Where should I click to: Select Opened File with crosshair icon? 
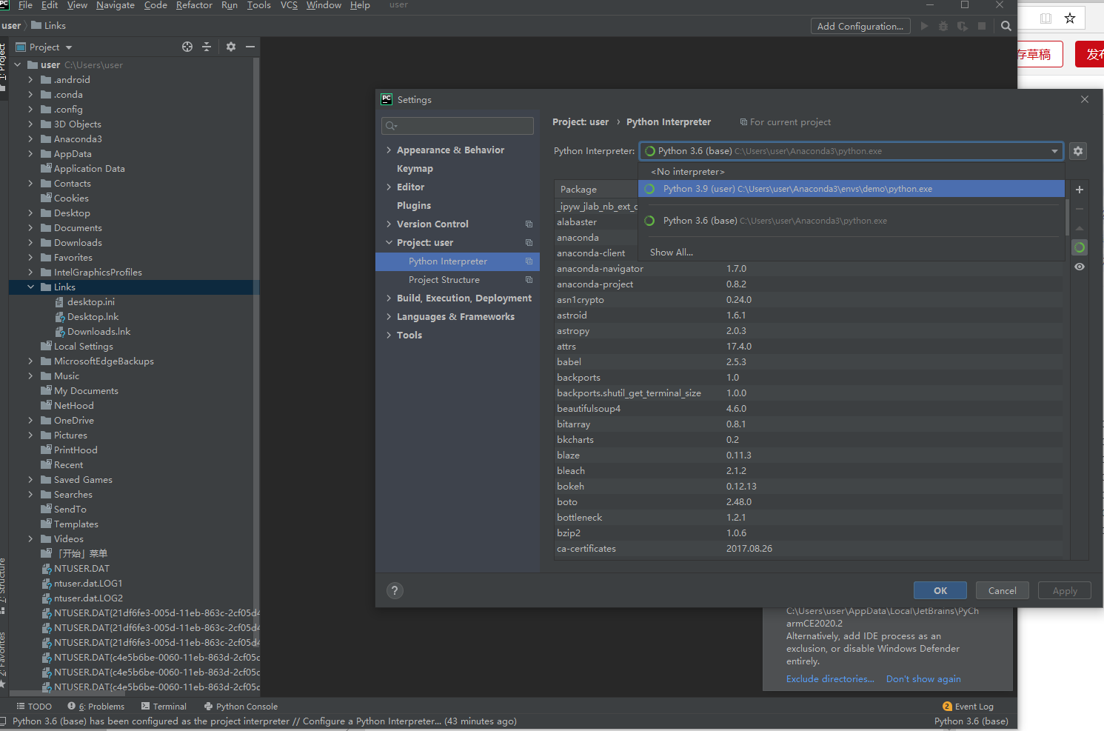click(x=187, y=46)
